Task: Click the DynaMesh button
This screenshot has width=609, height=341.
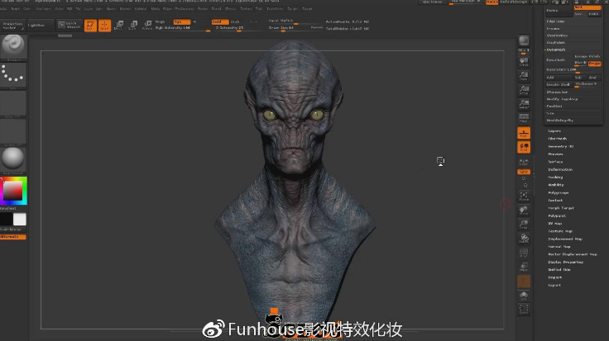Action: click(559, 60)
